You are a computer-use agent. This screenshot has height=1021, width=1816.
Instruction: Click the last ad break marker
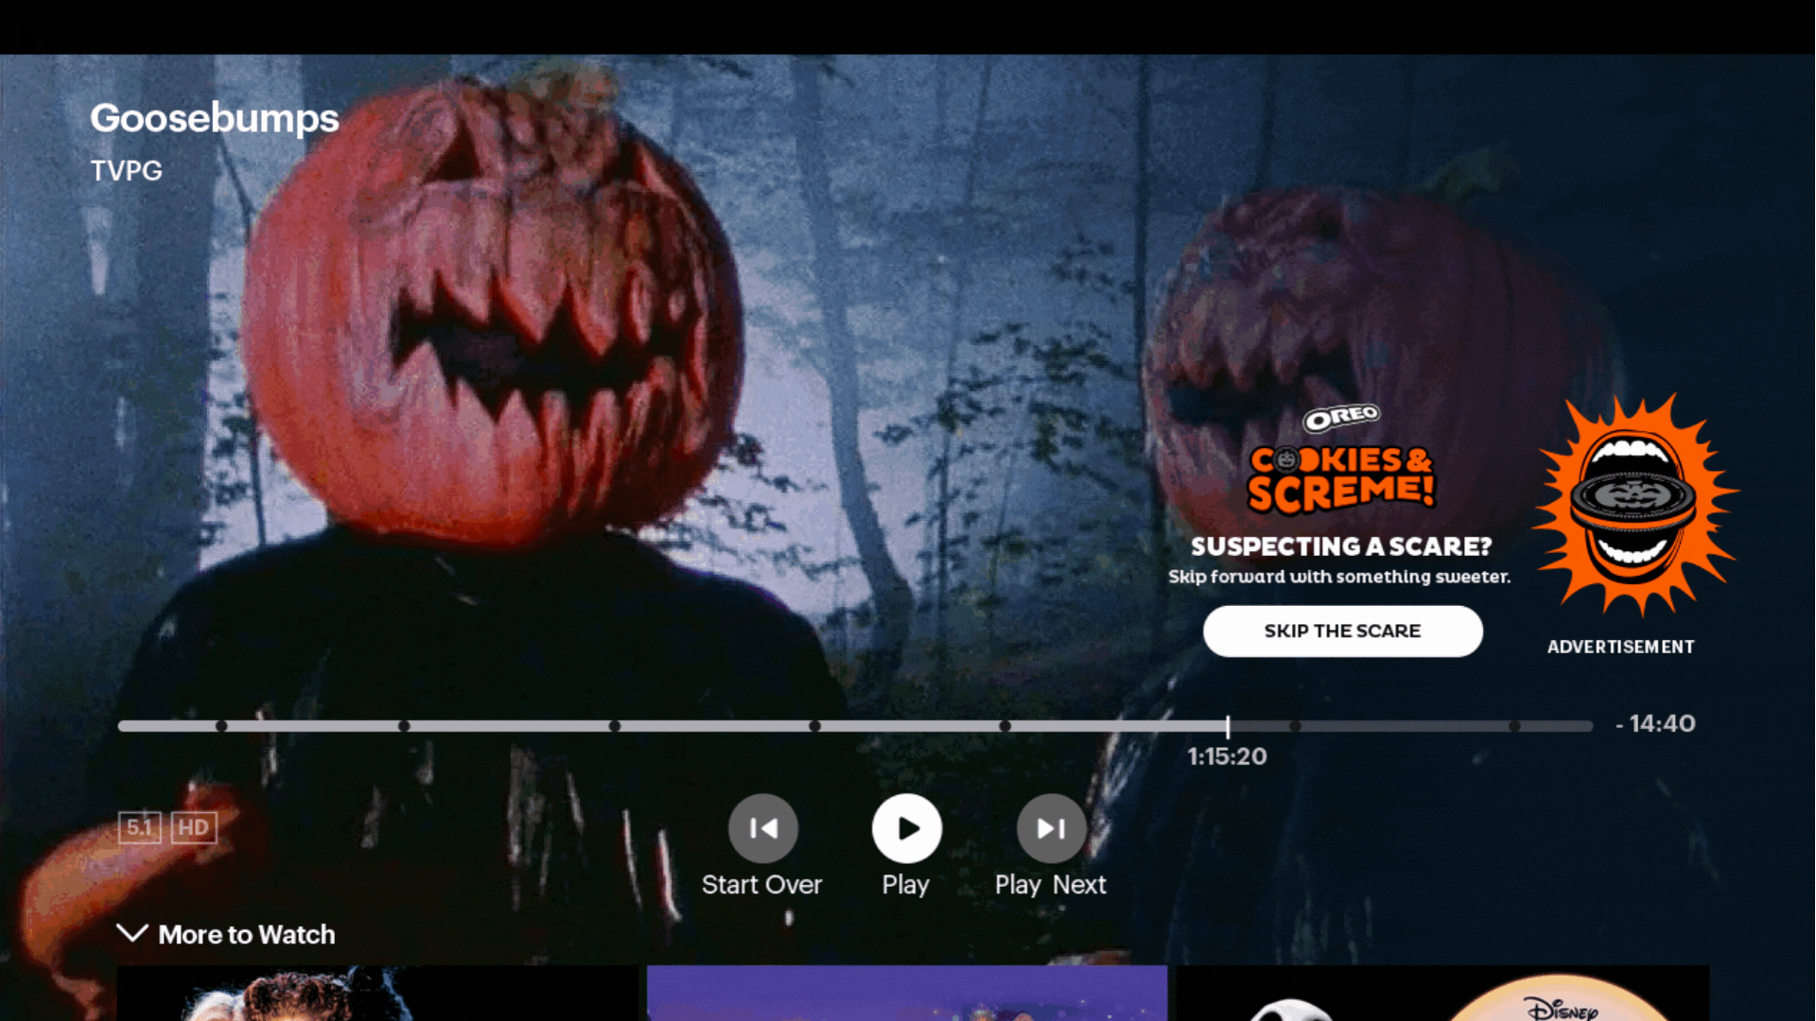click(1514, 726)
